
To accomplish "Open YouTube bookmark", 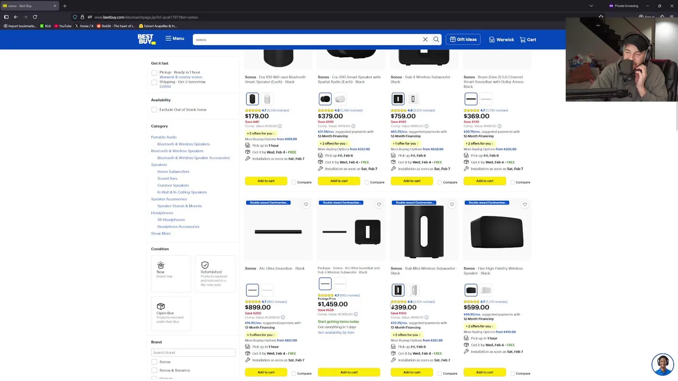I will pyautogui.click(x=63, y=26).
